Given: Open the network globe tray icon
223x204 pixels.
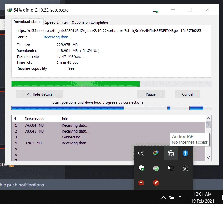Looking at the screenshot, I should [171, 153].
